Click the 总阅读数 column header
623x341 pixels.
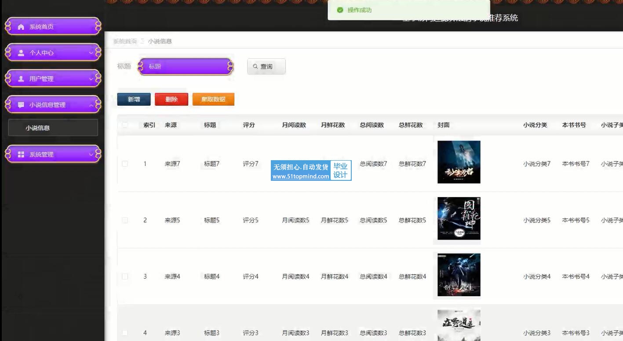coord(372,125)
